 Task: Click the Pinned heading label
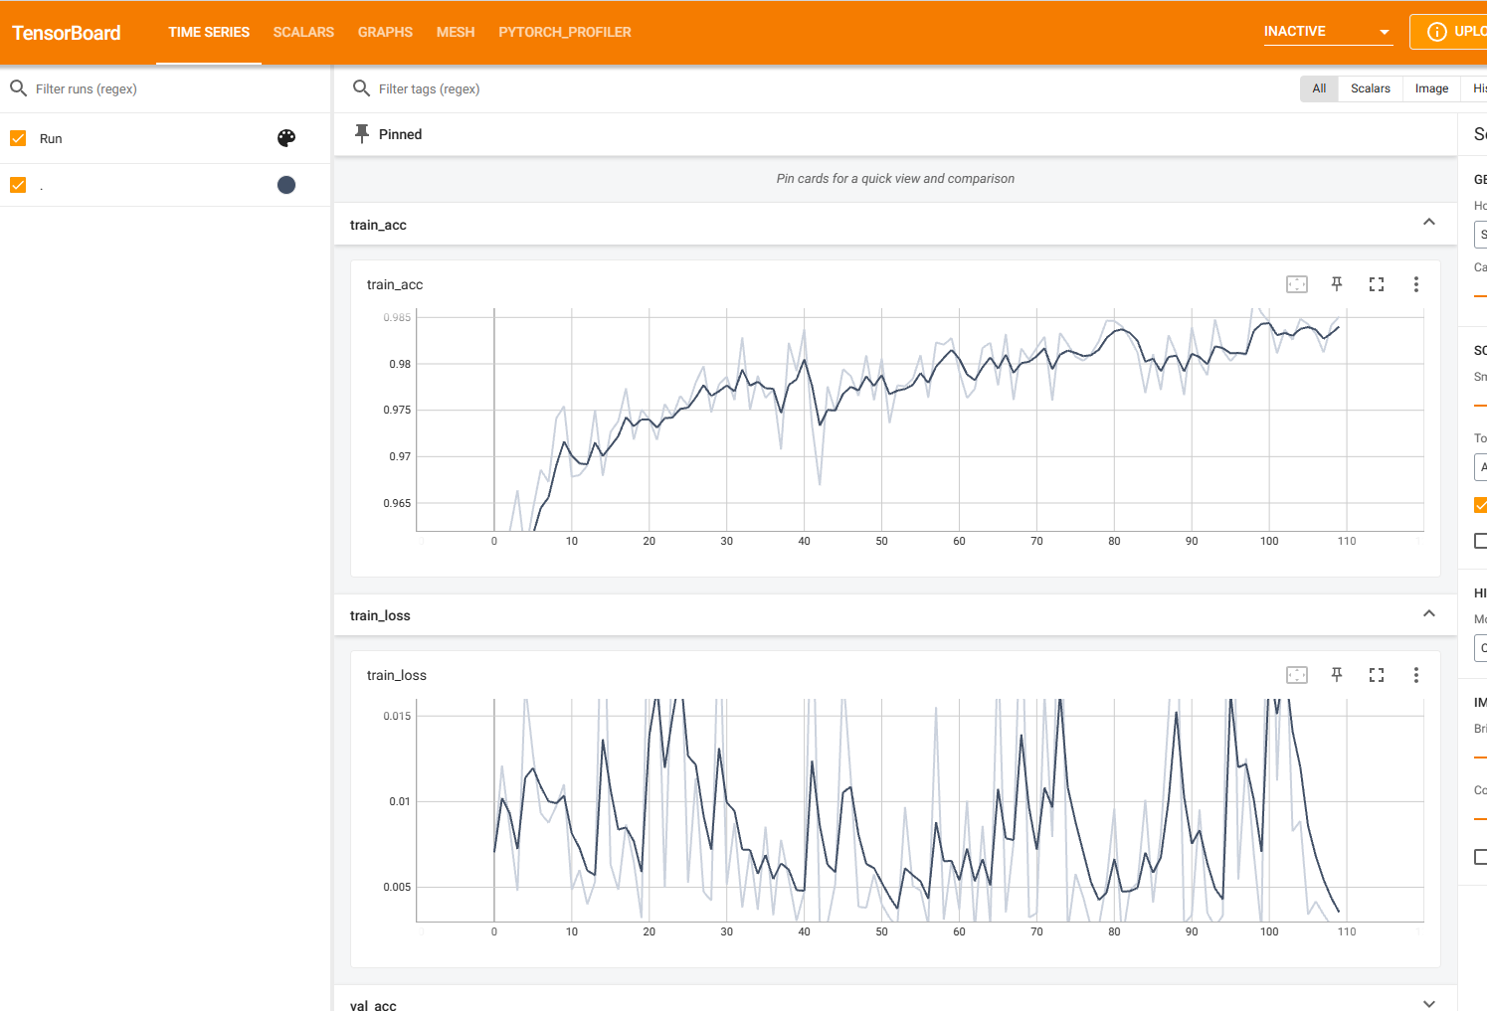tap(400, 134)
